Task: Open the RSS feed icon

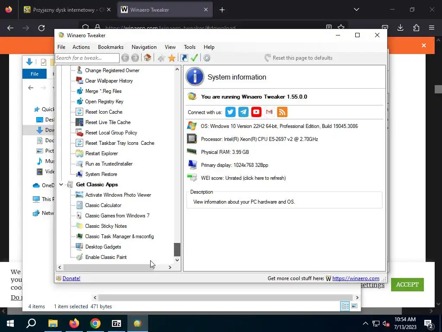Action: pos(282,112)
